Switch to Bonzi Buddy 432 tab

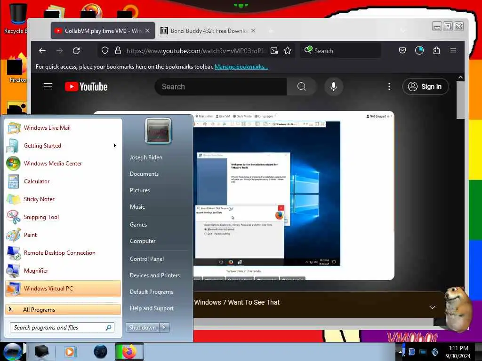tap(209, 31)
